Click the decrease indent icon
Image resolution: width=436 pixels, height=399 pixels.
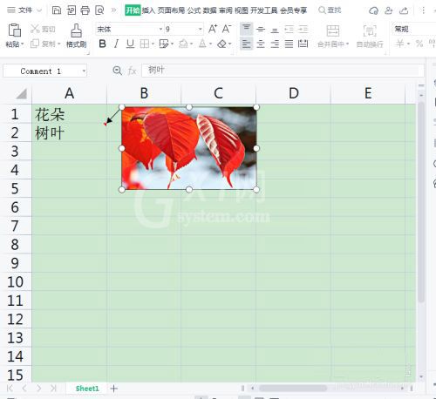click(289, 29)
